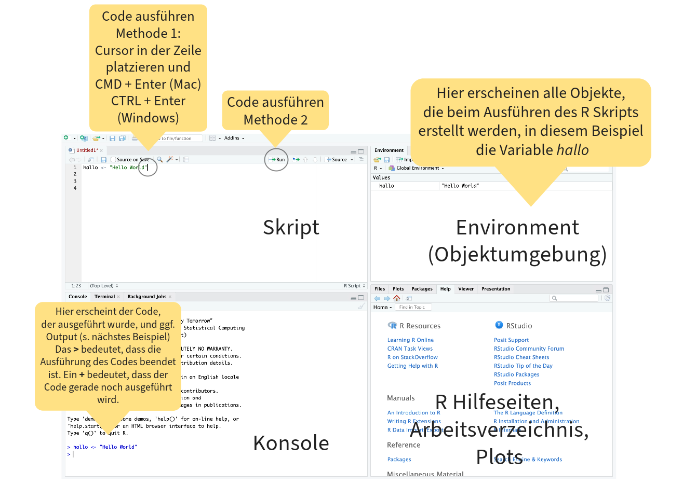
Task: Open the R Script file type selector
Action: click(354, 286)
